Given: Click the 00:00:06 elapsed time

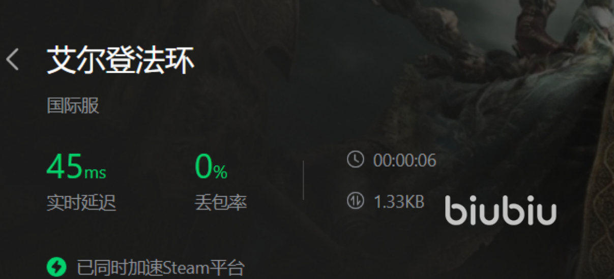Looking at the screenshot, I should [405, 161].
